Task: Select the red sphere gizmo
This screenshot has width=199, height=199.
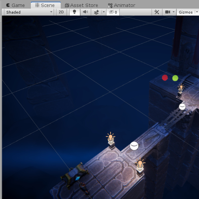Action: tap(165, 78)
